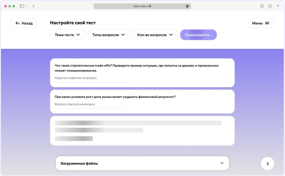Open the Тема теста dropdown

pyautogui.click(x=67, y=35)
